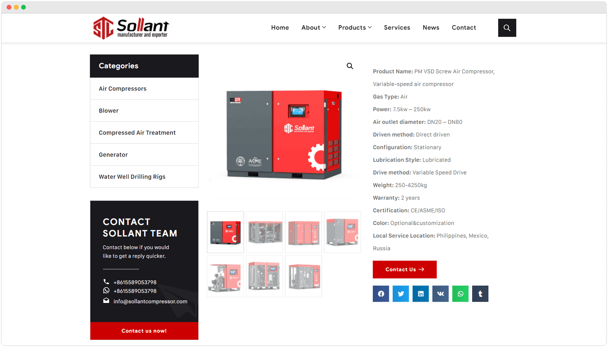Click the 'Power: 7.5kw – 250kw' line

(402, 110)
